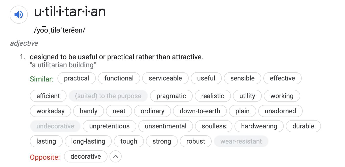Select the 'unadorned' synonym chip
Image resolution: width=345 pixels, height=167 pixels.
pos(280,111)
